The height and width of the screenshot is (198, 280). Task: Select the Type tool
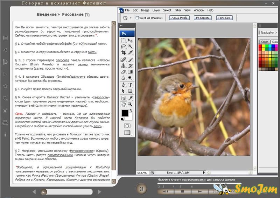point(130,85)
